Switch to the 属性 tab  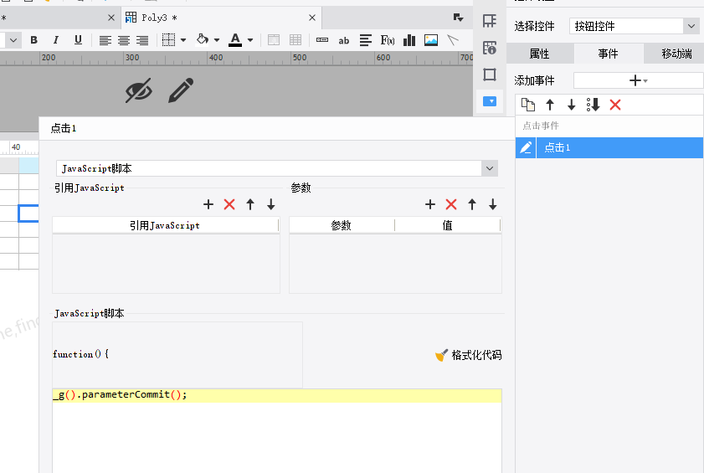[x=540, y=54]
